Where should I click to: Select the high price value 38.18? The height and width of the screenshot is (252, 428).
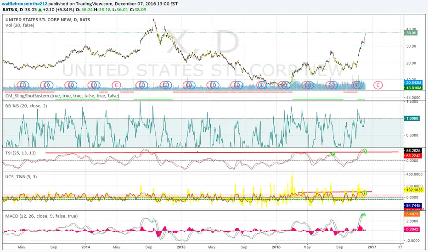[x=105, y=10]
